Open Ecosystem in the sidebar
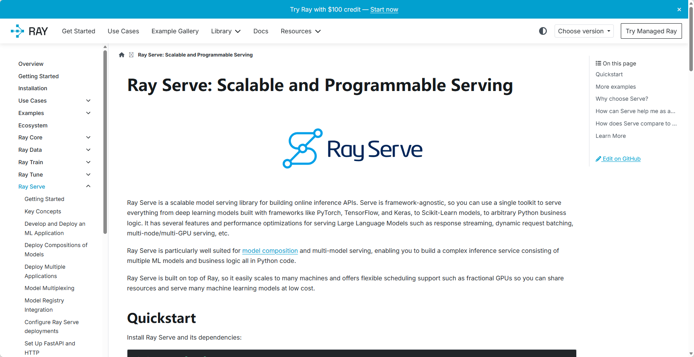This screenshot has height=357, width=694. click(x=33, y=125)
